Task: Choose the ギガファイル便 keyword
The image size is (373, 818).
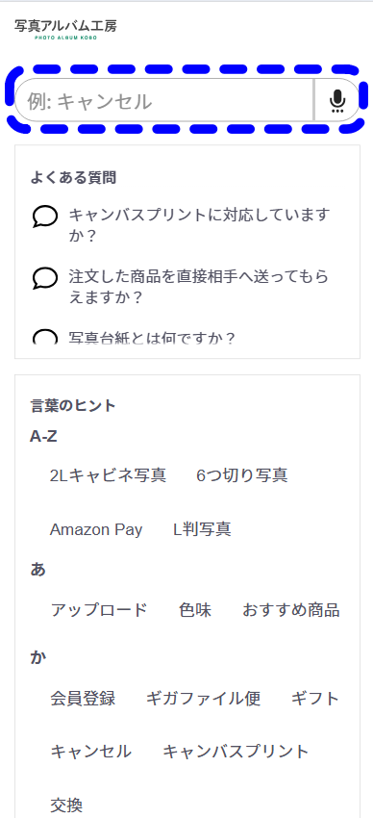Action: [x=203, y=698]
